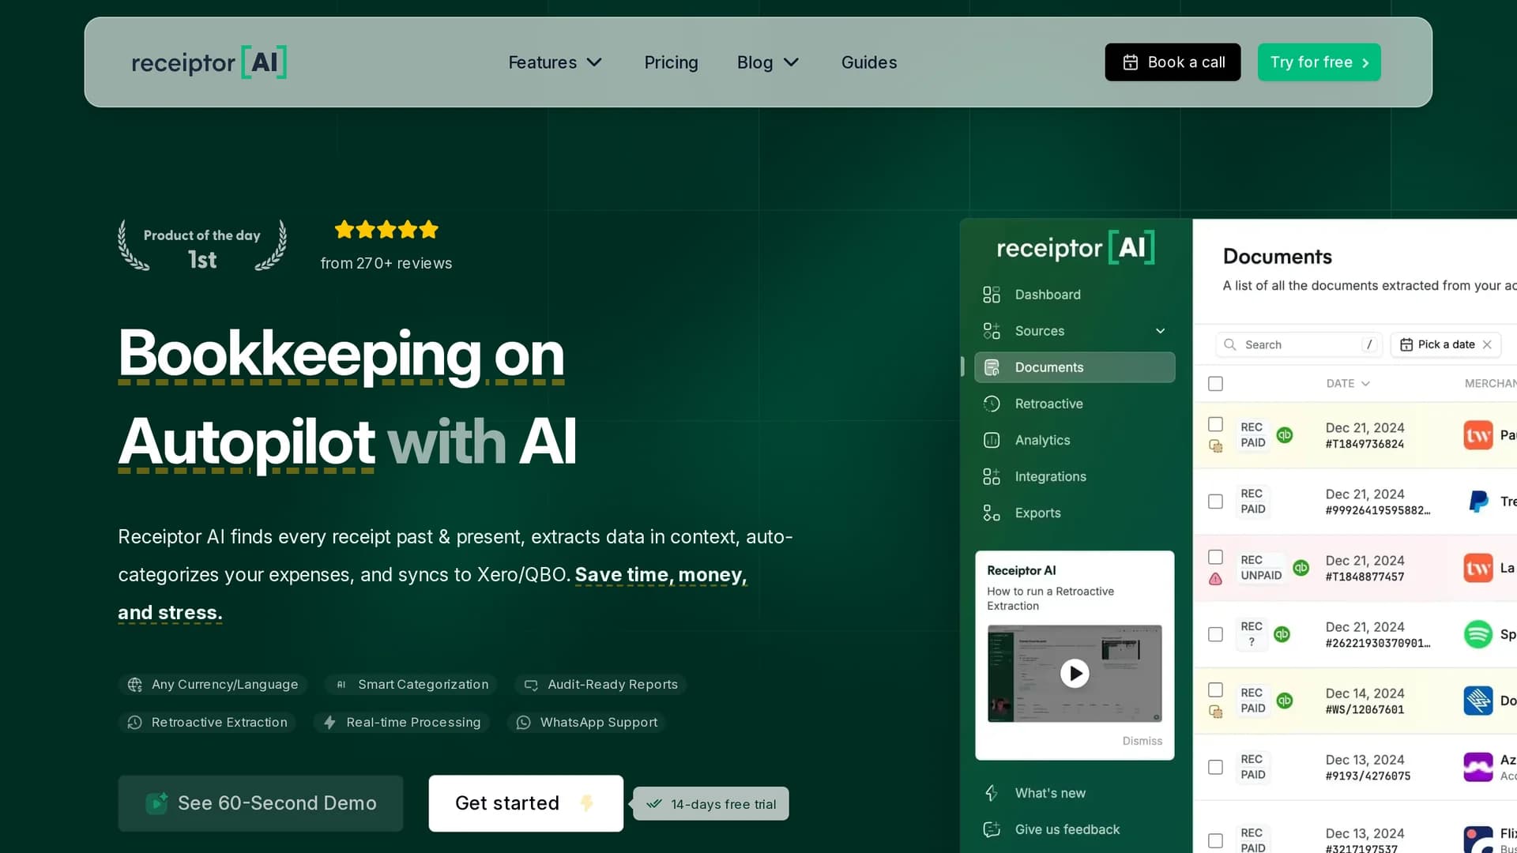This screenshot has height=853, width=1517.
Task: Click the Any Currency/Language globe icon
Action: coord(135,685)
